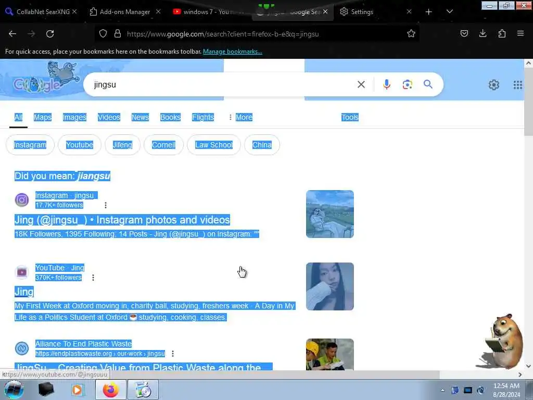Follow the jiangsu spelling suggestion
533x400 pixels.
(x=94, y=176)
